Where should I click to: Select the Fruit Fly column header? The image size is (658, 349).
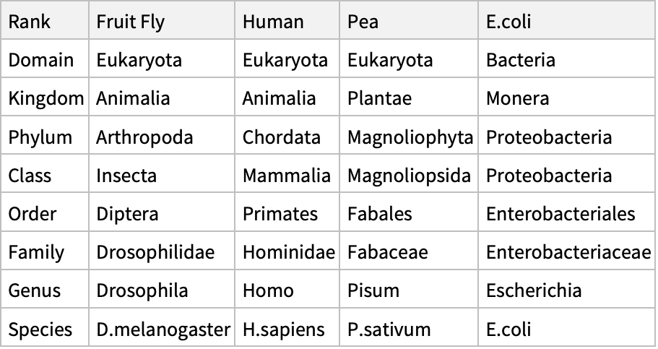click(162, 20)
